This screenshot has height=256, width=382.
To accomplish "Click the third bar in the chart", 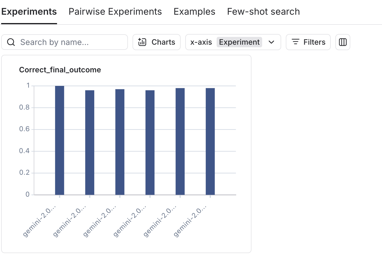I will pyautogui.click(x=120, y=142).
